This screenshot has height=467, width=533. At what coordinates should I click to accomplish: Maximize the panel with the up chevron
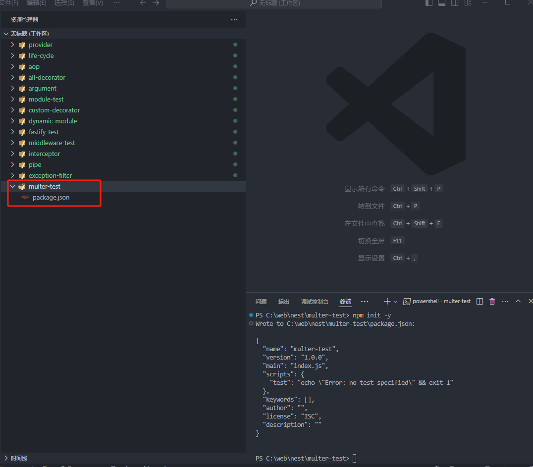518,301
